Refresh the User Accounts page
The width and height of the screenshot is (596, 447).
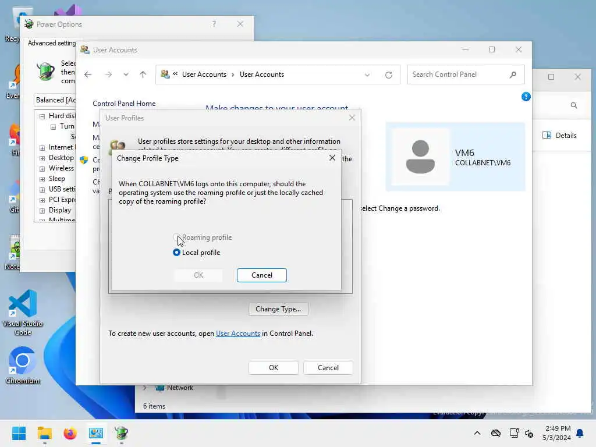pos(388,75)
